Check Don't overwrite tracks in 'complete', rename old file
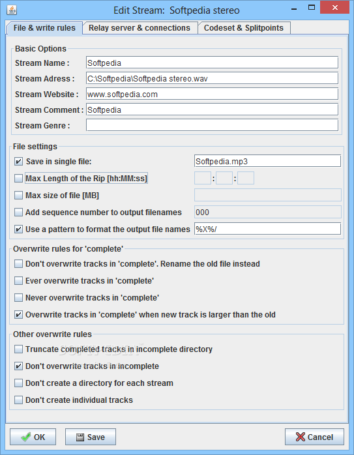Screen dimensions: 354x455 tap(18, 264)
